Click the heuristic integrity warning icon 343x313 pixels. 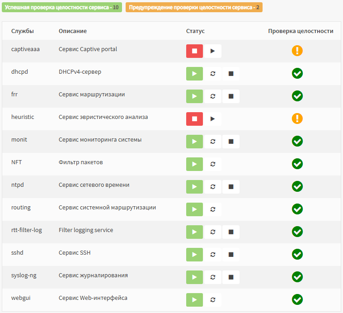pyautogui.click(x=297, y=119)
